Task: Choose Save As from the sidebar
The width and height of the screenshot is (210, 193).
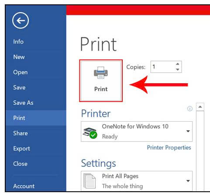Action: [23, 103]
